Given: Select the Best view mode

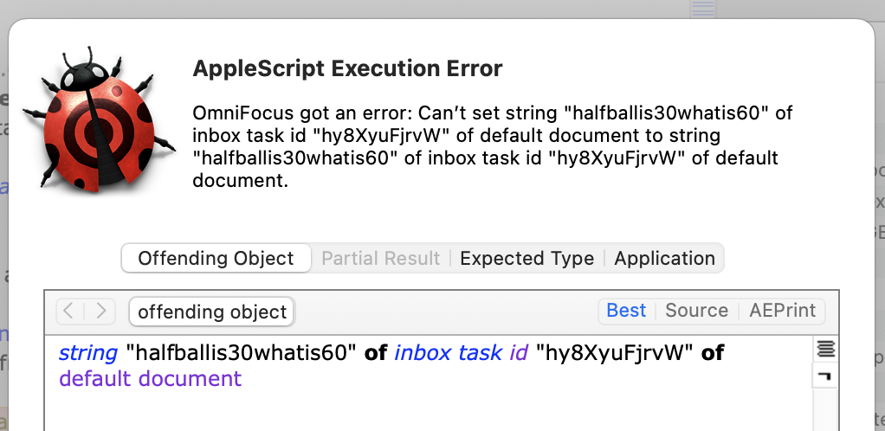Looking at the screenshot, I should pyautogui.click(x=626, y=311).
